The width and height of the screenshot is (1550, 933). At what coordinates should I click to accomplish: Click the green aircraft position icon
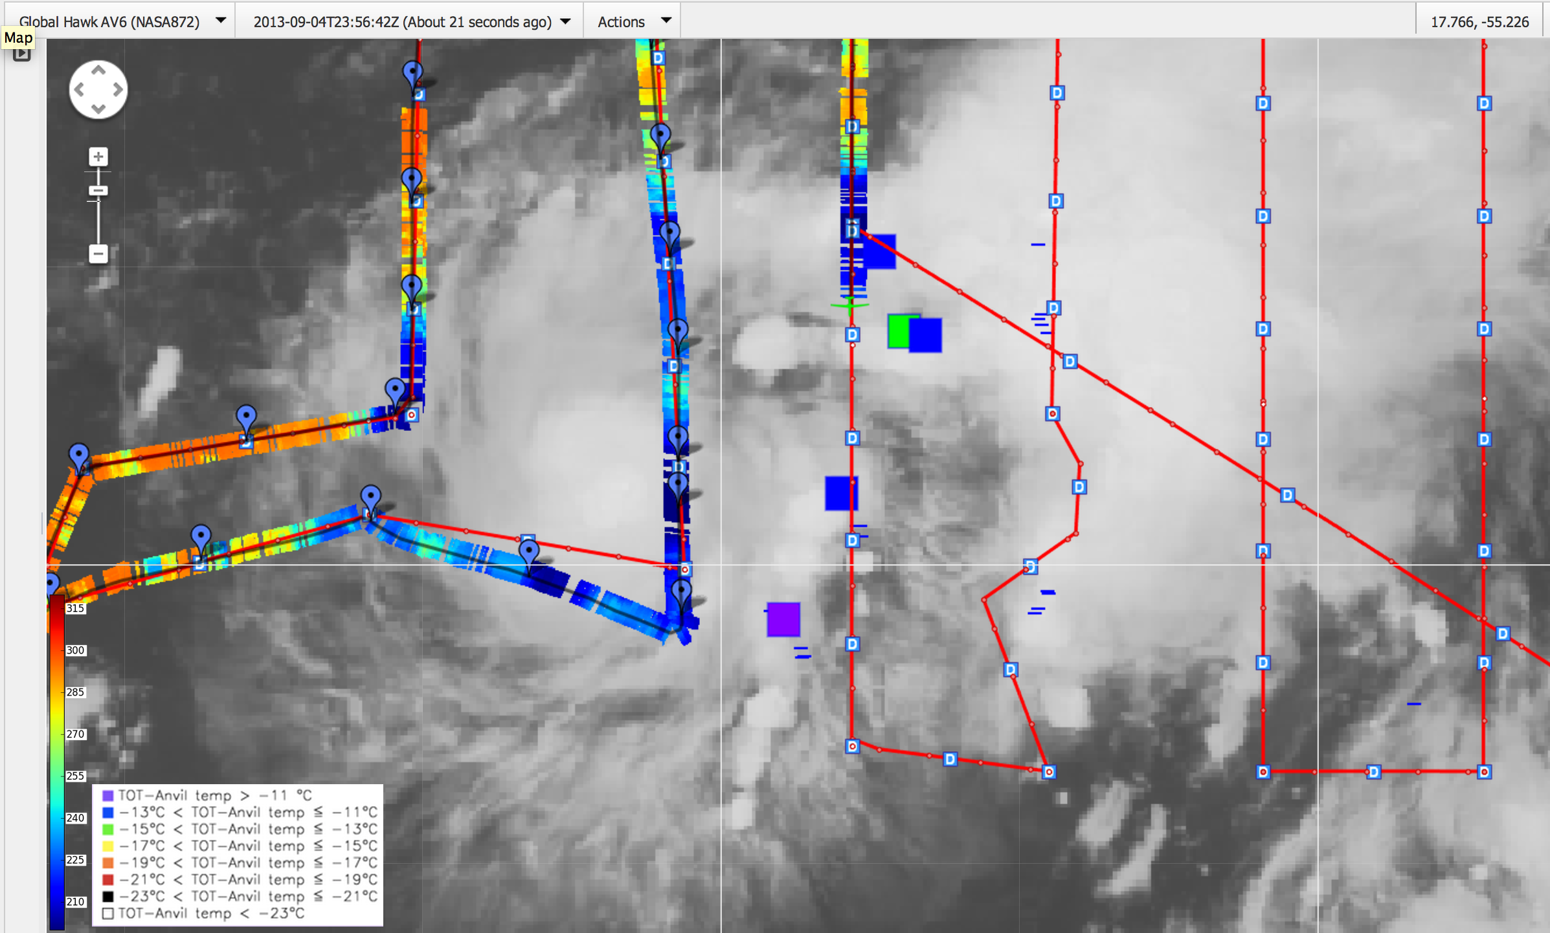tap(849, 304)
